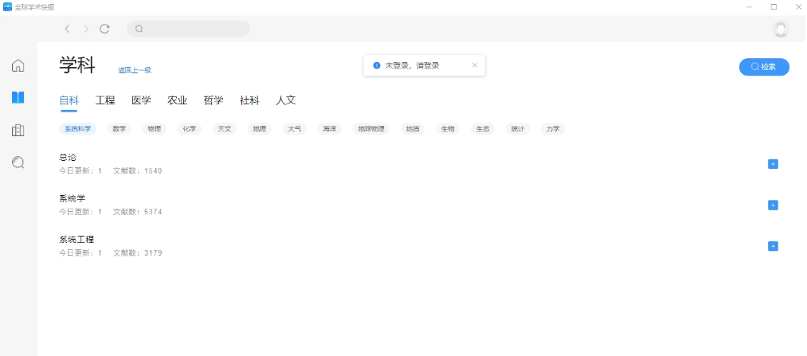Viewport: 807px width, 356px height.
Task: Open the 系统工程 category title
Action: point(76,240)
